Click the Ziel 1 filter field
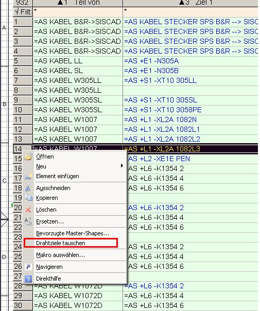260x311 pixels. point(190,12)
